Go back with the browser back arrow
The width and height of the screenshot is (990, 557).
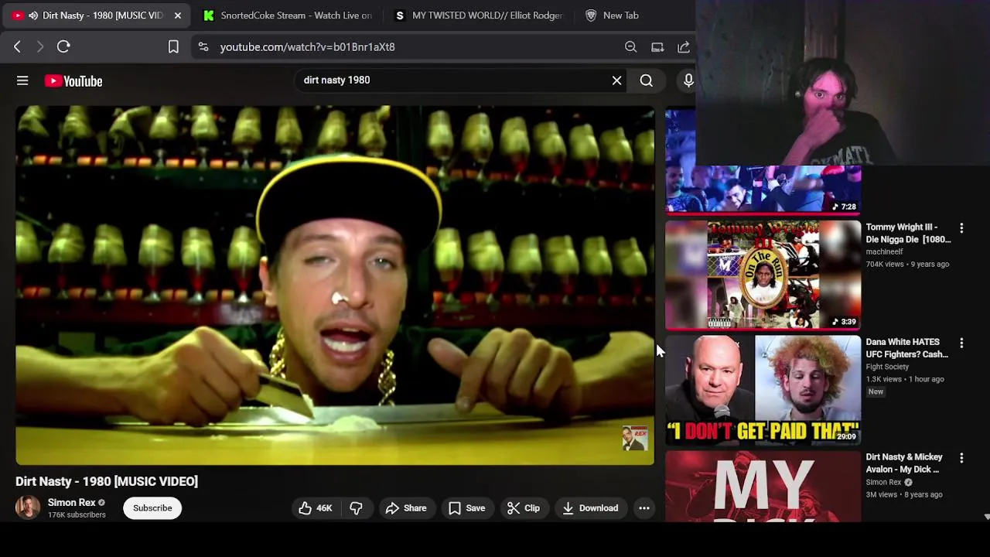[17, 47]
